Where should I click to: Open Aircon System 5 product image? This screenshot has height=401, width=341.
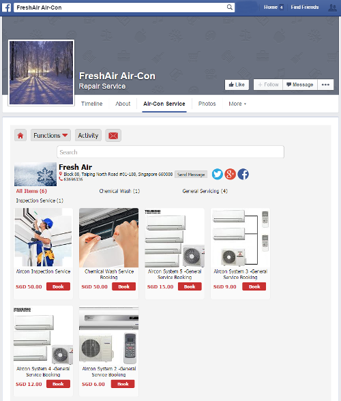click(x=175, y=237)
